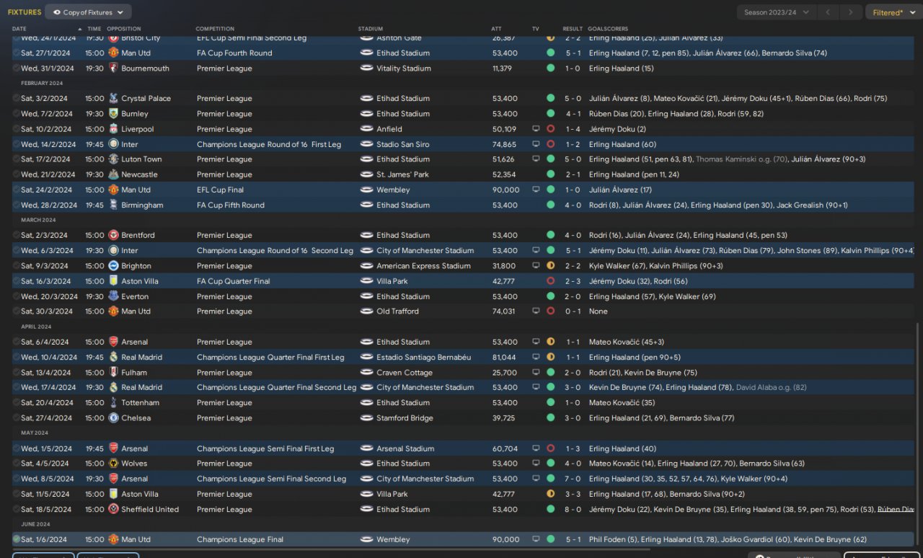Toggle the tick for Sat, 3/2/2024 fixture
Viewport: 923px width, 558px height.
point(17,99)
